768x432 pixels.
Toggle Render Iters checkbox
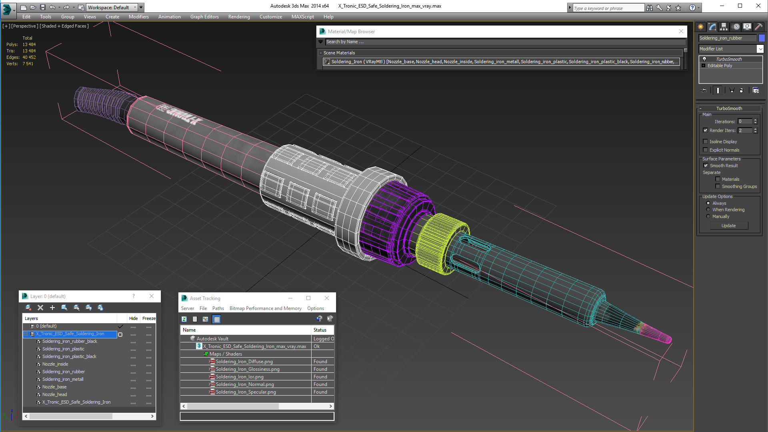706,130
